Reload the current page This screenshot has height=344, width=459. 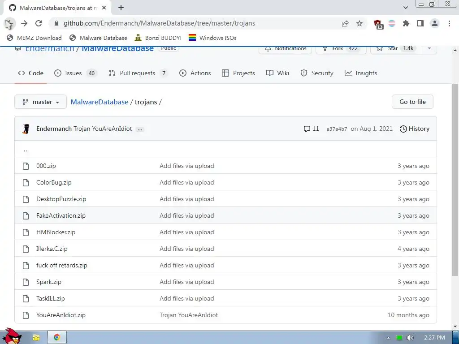point(39,23)
